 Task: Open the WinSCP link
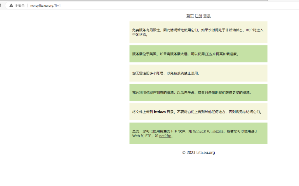pyautogui.click(x=199, y=131)
